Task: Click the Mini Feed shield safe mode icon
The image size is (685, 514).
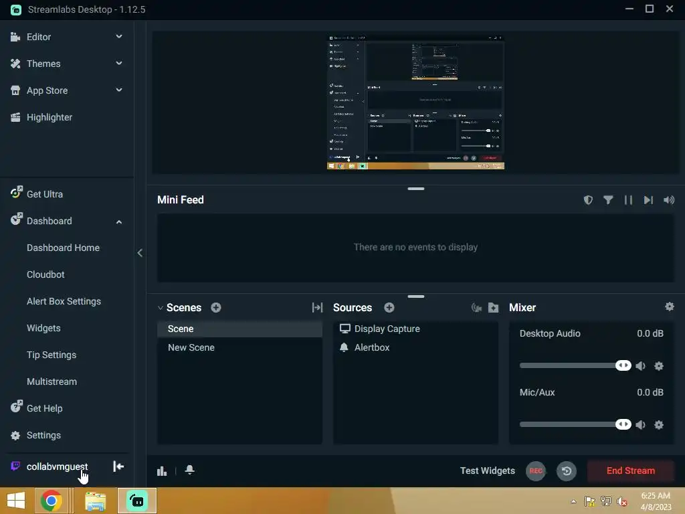Action: (x=588, y=199)
